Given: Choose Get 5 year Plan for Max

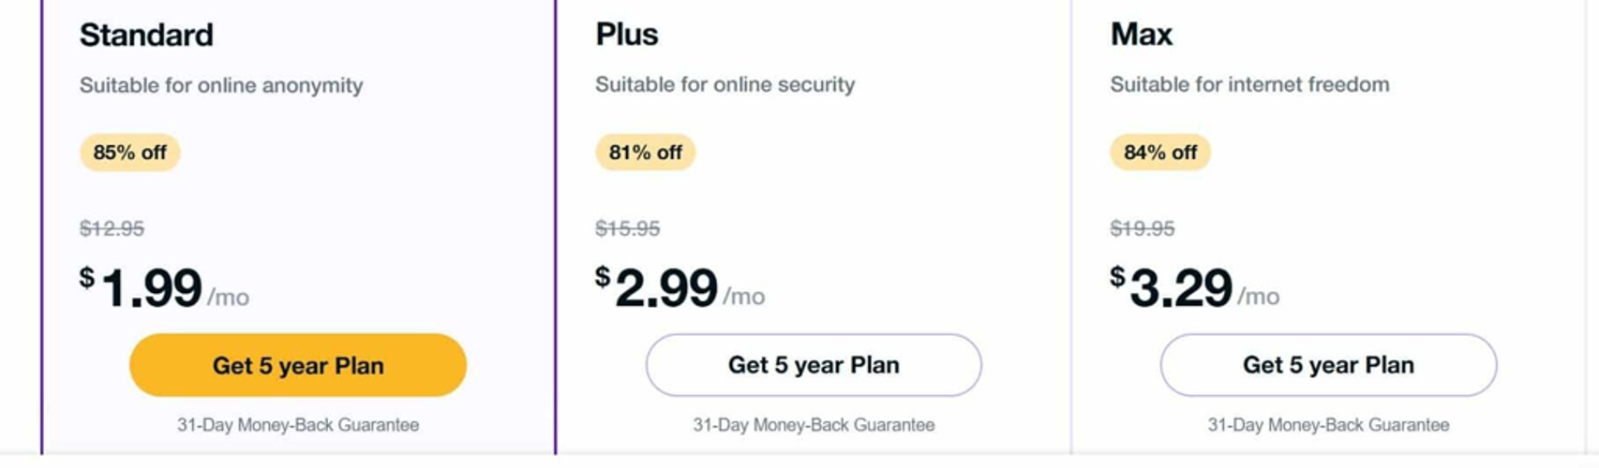Looking at the screenshot, I should [1328, 365].
